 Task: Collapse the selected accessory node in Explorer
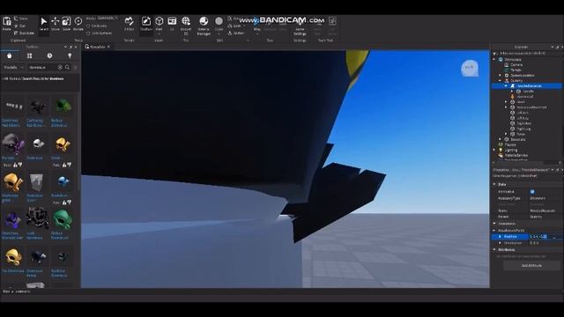[506, 86]
